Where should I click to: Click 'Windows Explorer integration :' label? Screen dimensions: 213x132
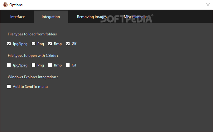tap(33, 77)
